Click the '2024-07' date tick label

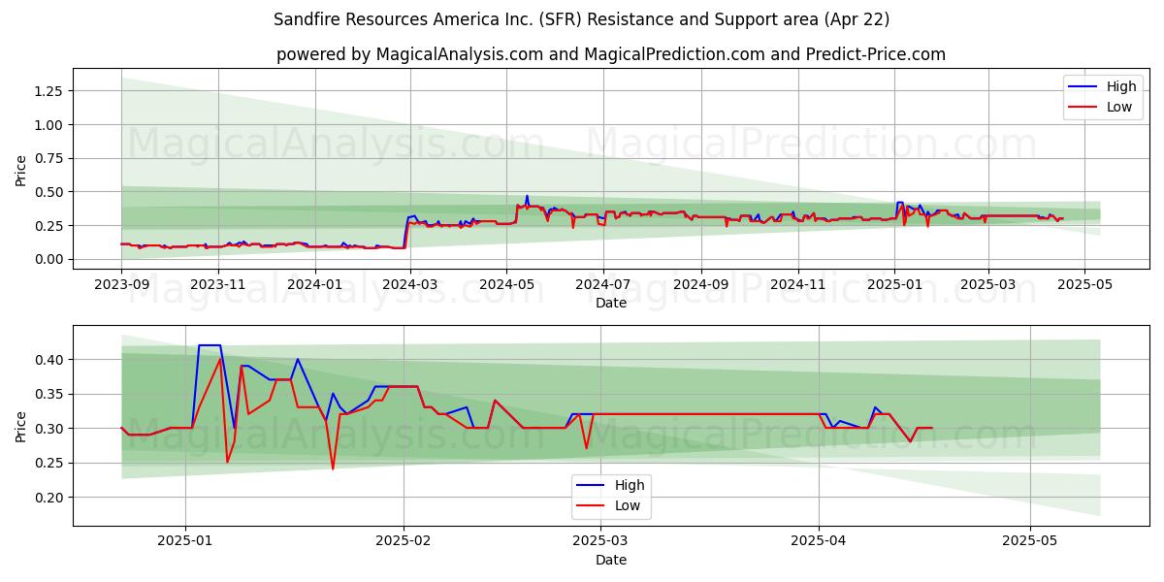603,285
